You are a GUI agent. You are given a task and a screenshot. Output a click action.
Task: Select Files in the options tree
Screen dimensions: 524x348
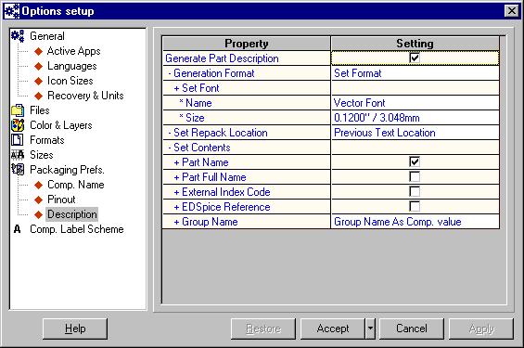(40, 110)
